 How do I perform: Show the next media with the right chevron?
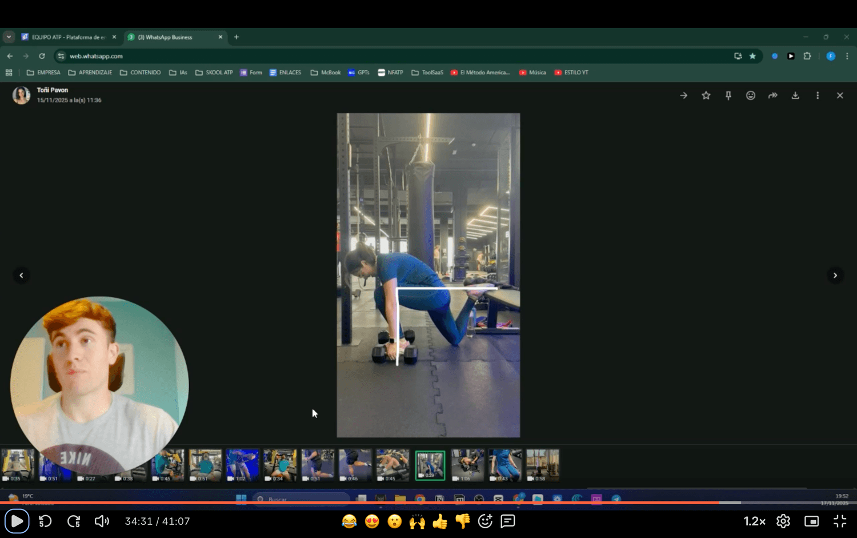pos(835,276)
